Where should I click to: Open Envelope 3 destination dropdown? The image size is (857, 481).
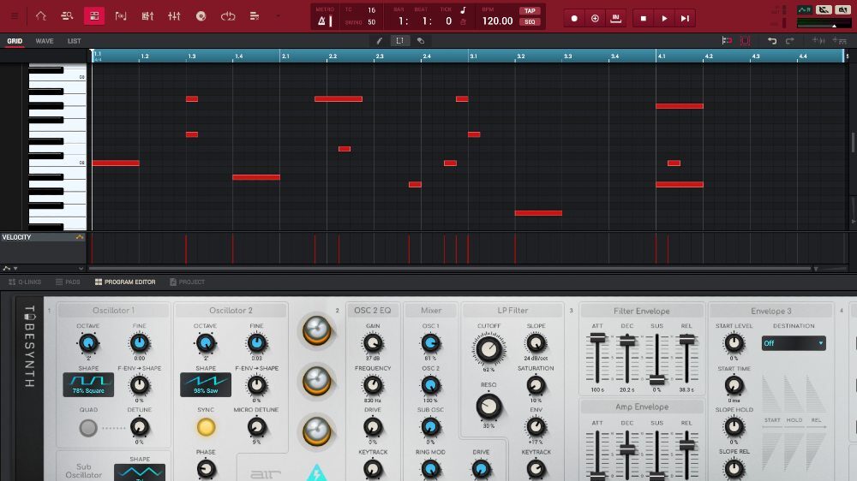coord(794,343)
